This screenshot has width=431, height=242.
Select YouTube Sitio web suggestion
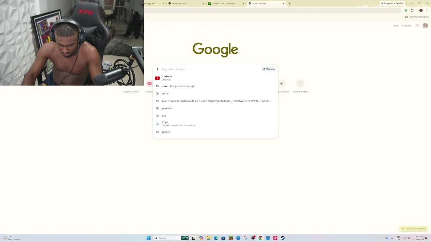215,78
